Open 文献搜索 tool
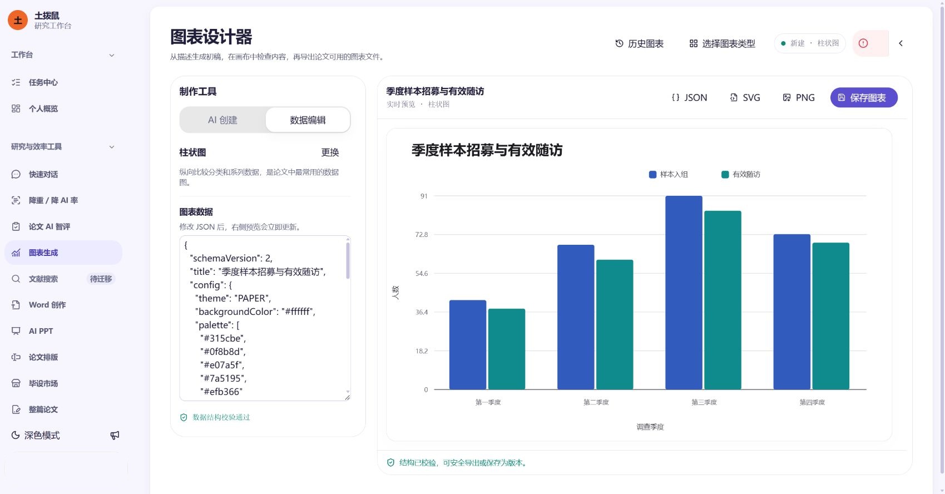 (x=63, y=279)
